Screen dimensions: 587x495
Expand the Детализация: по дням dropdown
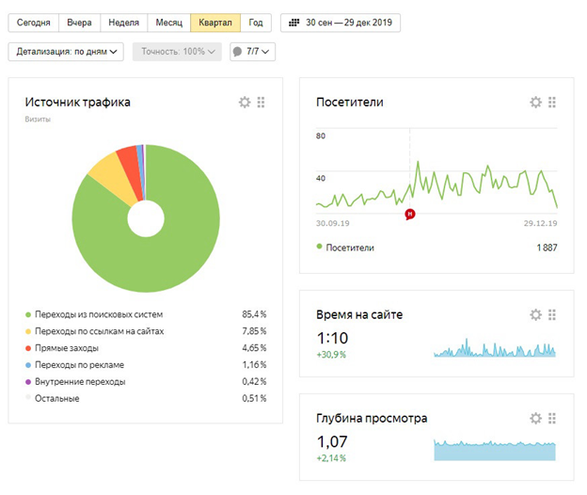pos(66,52)
